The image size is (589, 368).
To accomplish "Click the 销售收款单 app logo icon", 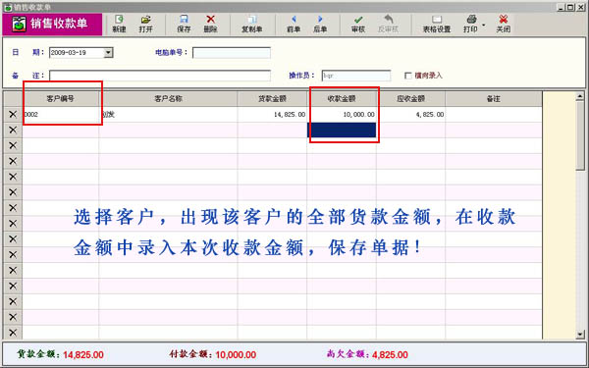I will (x=19, y=24).
